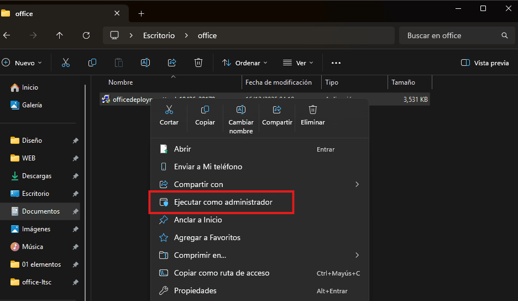
Task: Click the Delete trash icon in the toolbar
Action: point(198,63)
